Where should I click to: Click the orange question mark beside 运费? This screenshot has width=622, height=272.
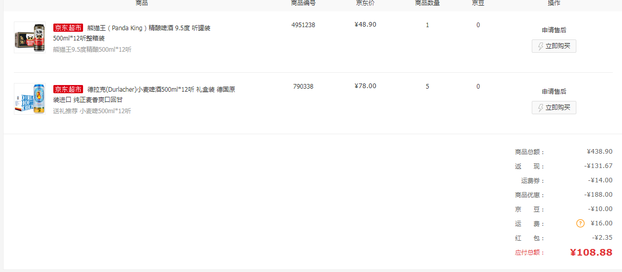(580, 223)
